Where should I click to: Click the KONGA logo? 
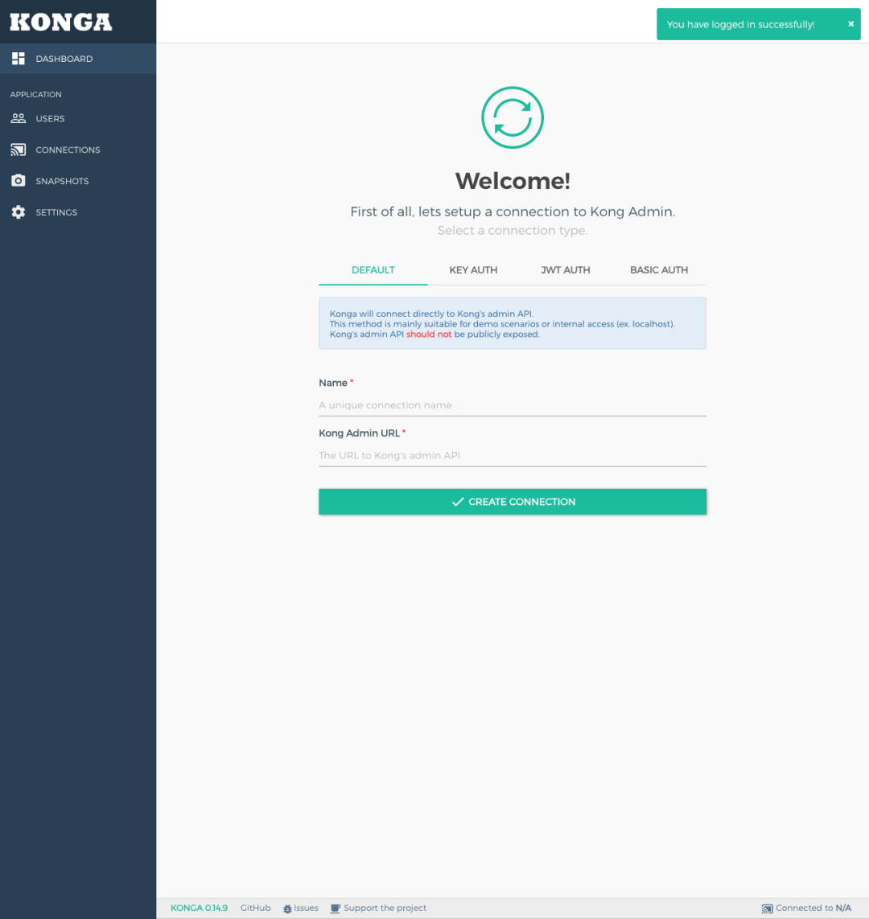coord(61,23)
